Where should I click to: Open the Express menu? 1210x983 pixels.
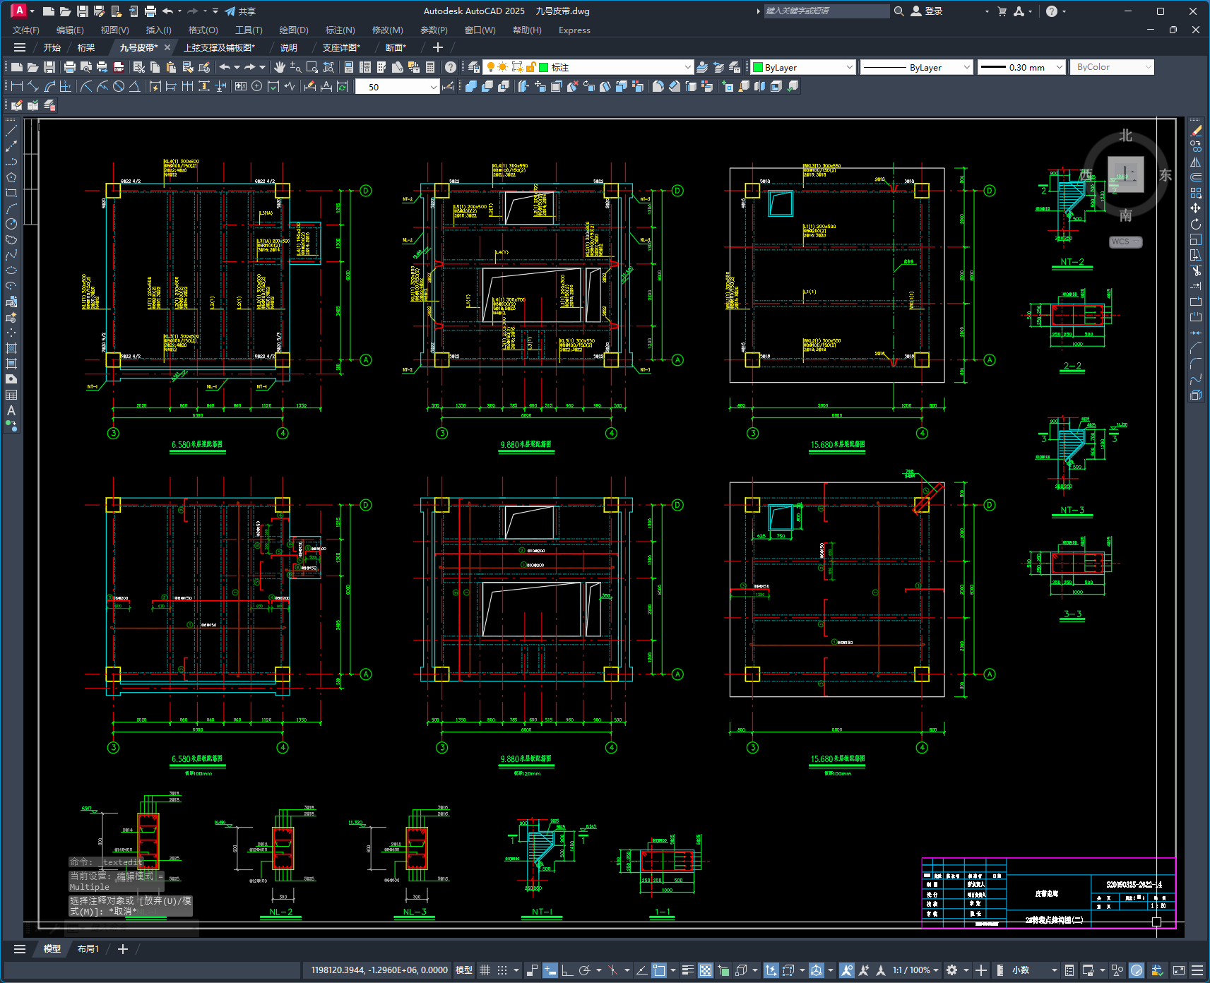click(574, 30)
